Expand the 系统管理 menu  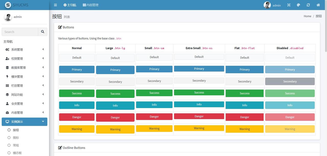point(25,50)
